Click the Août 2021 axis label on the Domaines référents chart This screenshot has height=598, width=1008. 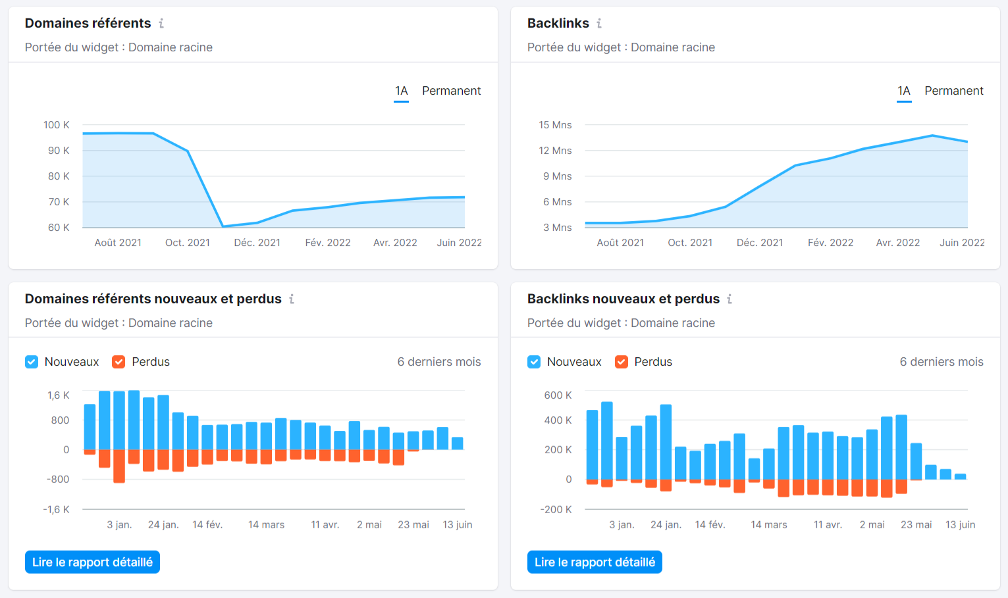(118, 242)
